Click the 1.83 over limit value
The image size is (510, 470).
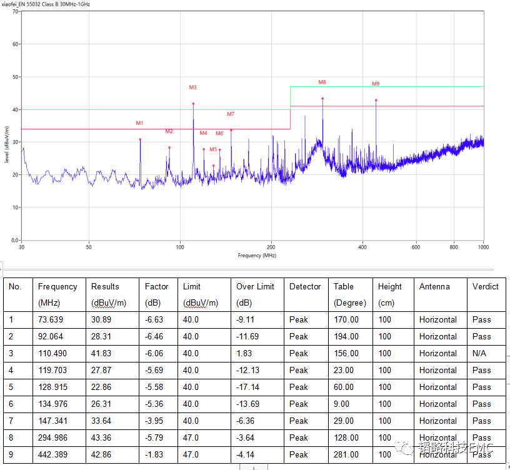[245, 353]
